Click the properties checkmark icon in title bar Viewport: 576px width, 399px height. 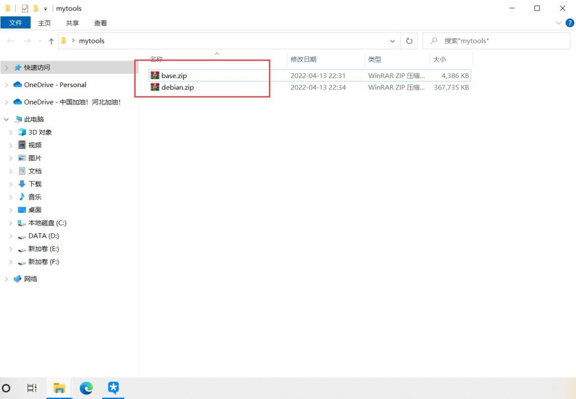(x=25, y=8)
